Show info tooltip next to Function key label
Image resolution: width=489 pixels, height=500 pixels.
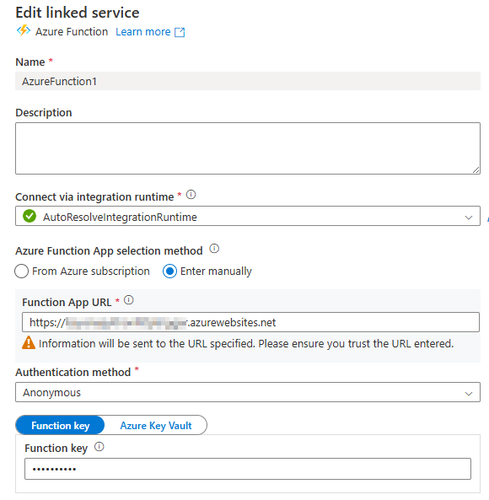coord(99,447)
